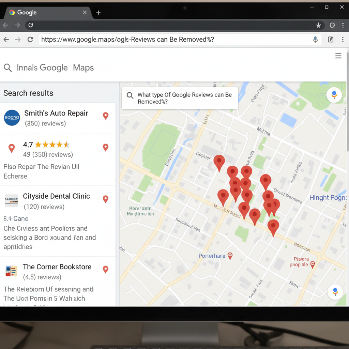
Task: Go back using light toolbar arrow
Action: [6, 40]
